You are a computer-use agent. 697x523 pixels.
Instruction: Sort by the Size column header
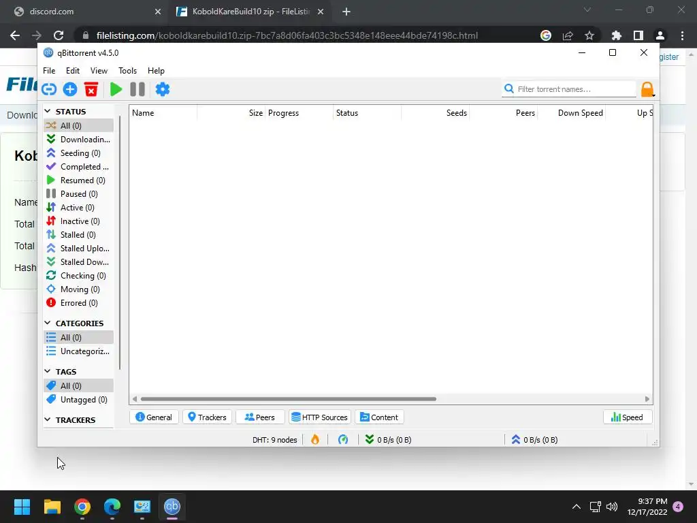tap(231, 113)
